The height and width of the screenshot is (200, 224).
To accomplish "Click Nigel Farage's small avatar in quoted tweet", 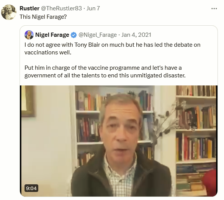I will point(29,35).
